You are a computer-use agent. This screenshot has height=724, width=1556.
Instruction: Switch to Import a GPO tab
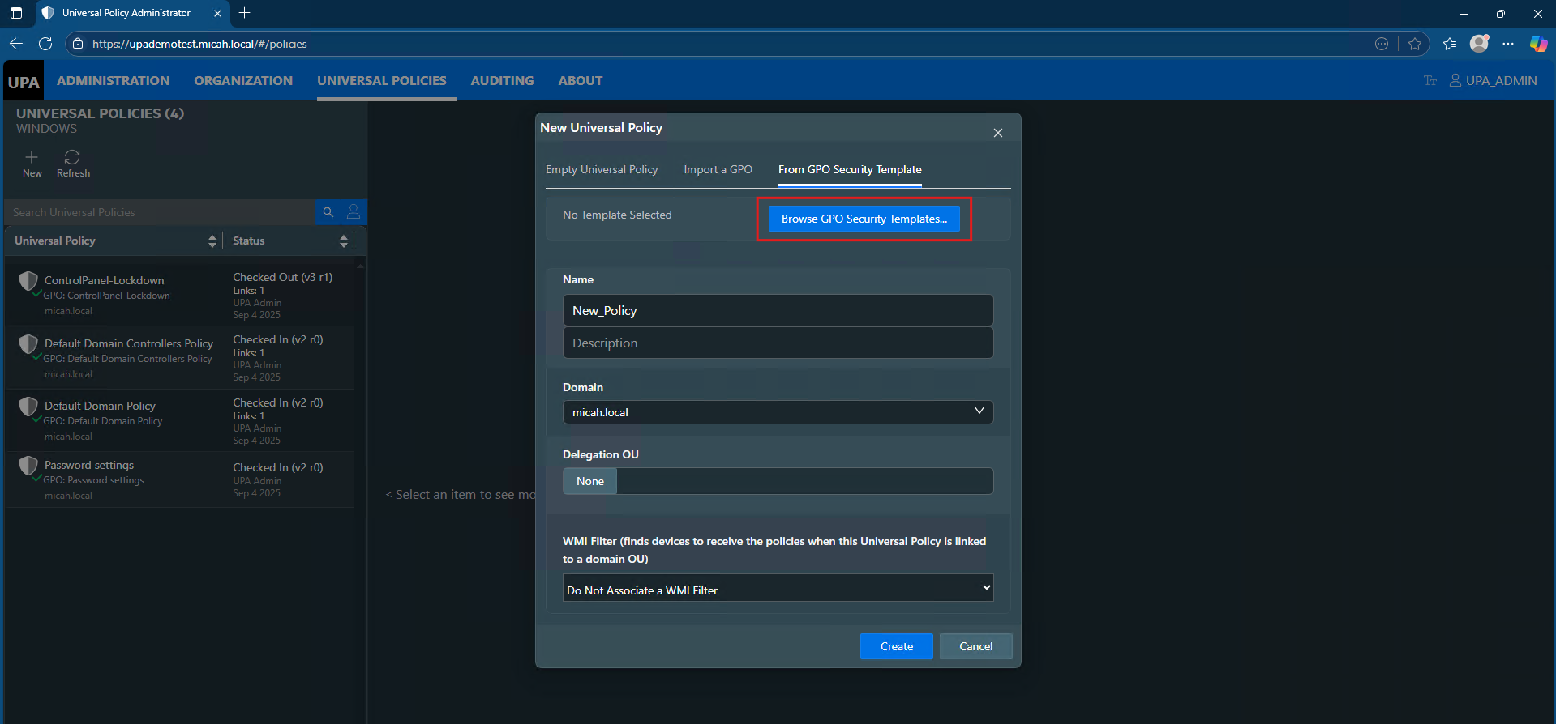718,170
